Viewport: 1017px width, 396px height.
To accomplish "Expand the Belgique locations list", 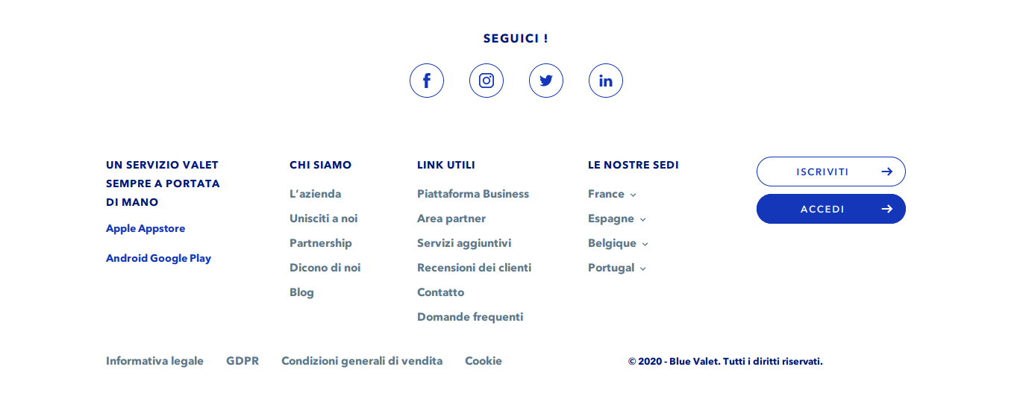I will (x=618, y=243).
